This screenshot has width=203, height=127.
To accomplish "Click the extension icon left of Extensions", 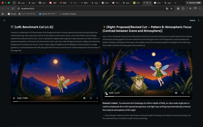I will (x=178, y=9).
